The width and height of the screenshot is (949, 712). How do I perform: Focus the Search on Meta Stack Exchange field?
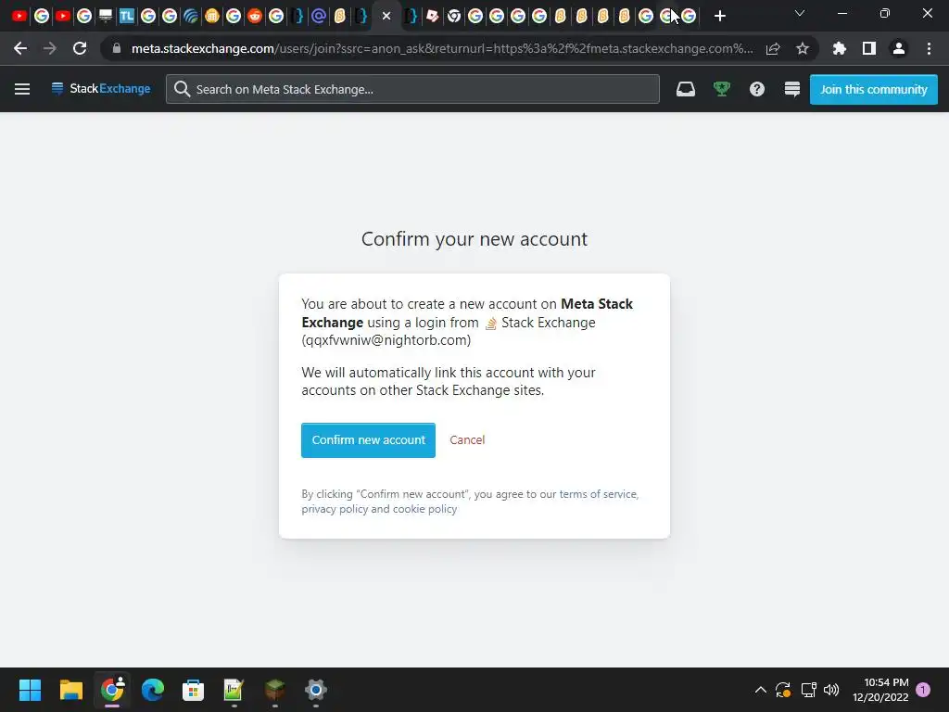point(412,89)
